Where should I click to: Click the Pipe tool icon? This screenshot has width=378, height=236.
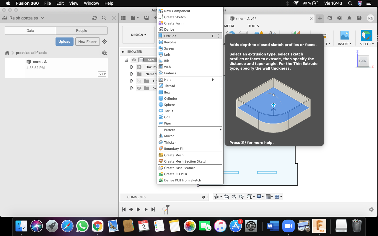161,123
